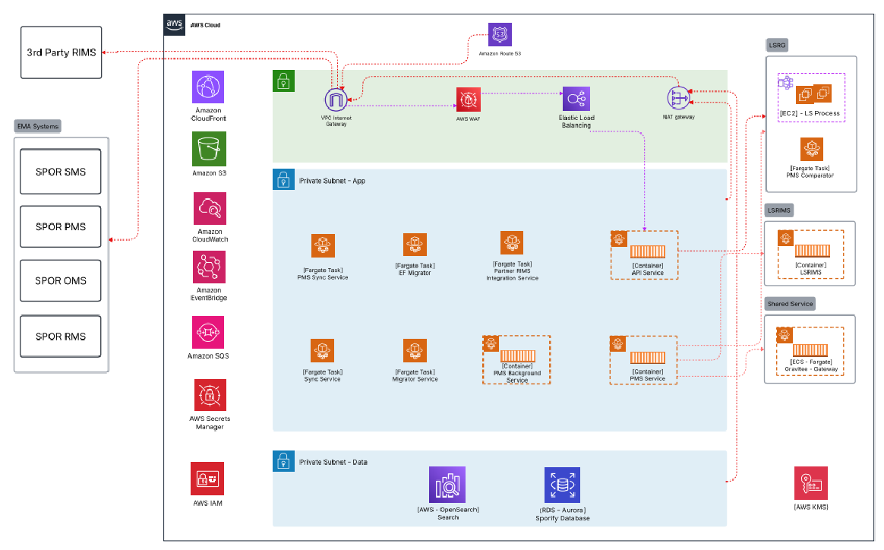Select the 3rd Party RIMS box
884x550 pixels.
[x=62, y=52]
